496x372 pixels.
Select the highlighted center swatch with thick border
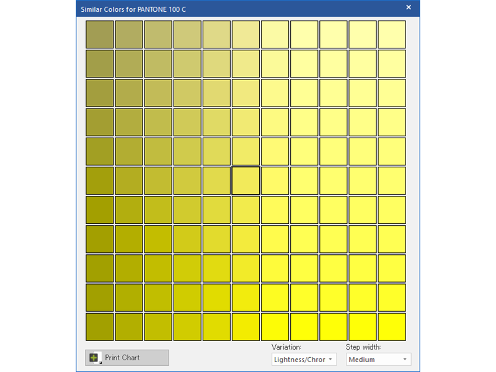coord(246,180)
